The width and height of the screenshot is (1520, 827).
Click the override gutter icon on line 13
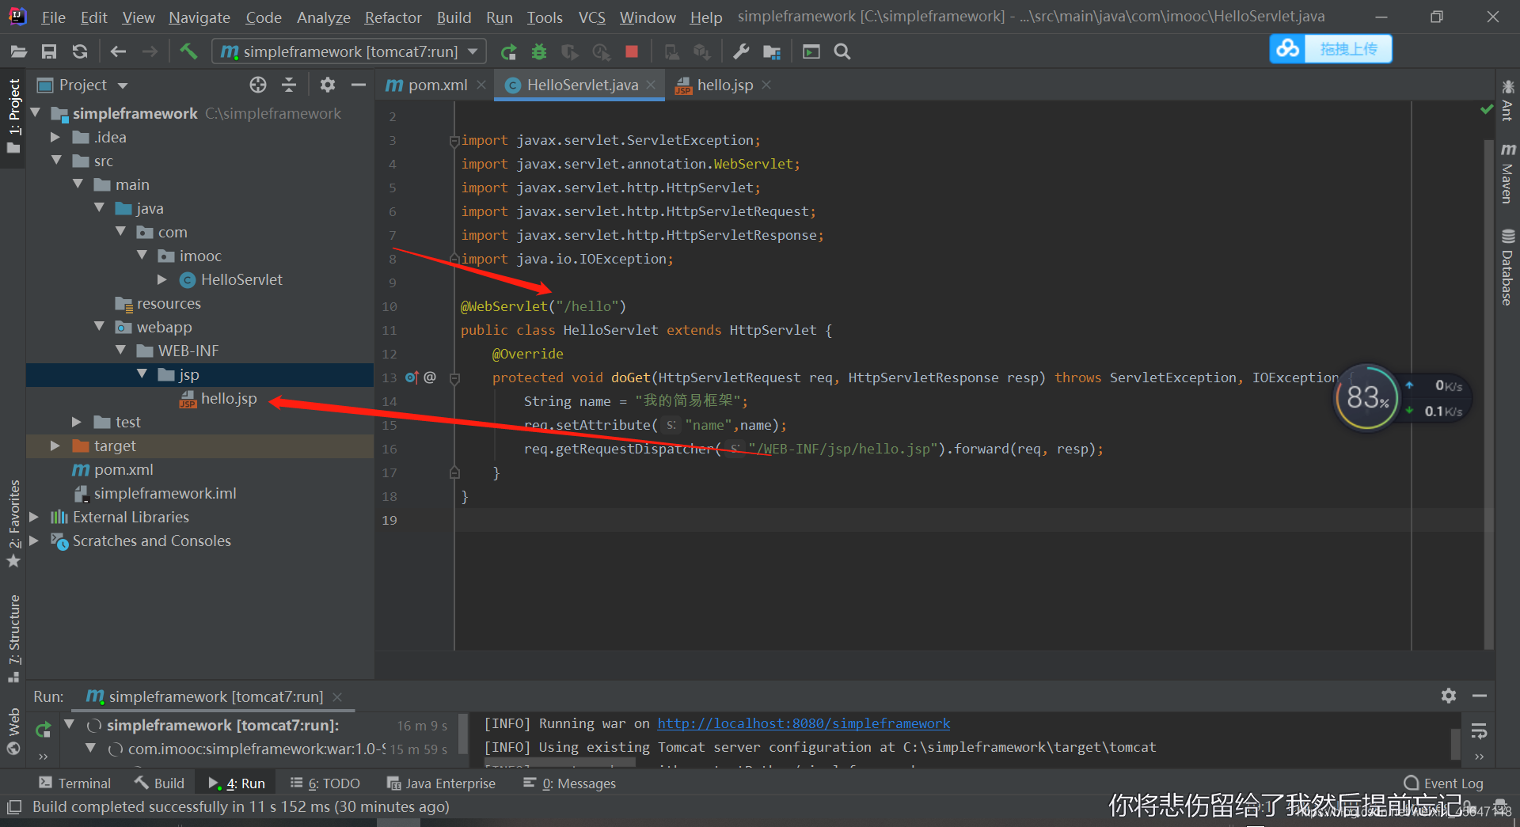click(412, 377)
